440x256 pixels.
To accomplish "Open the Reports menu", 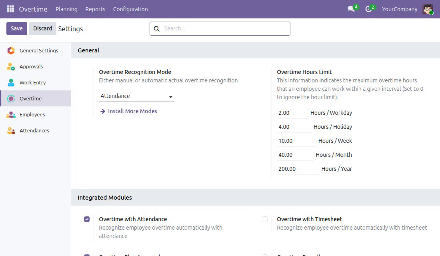I will [95, 9].
